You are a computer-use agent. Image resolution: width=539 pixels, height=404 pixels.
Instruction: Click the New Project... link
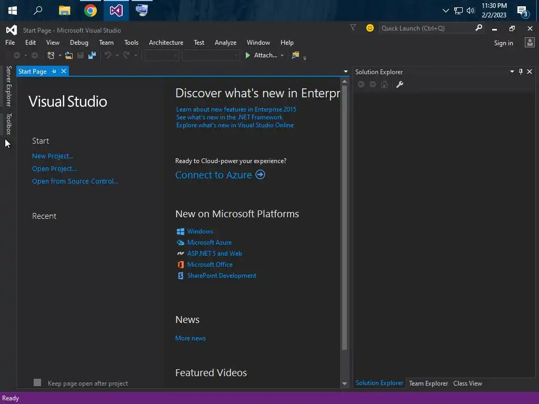click(x=53, y=156)
